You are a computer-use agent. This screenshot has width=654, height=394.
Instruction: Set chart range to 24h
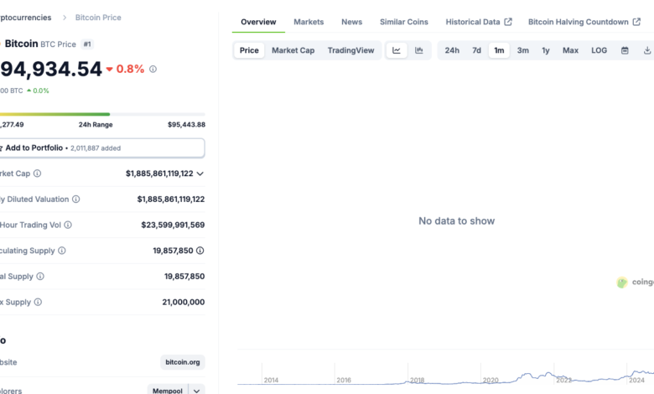(x=452, y=50)
